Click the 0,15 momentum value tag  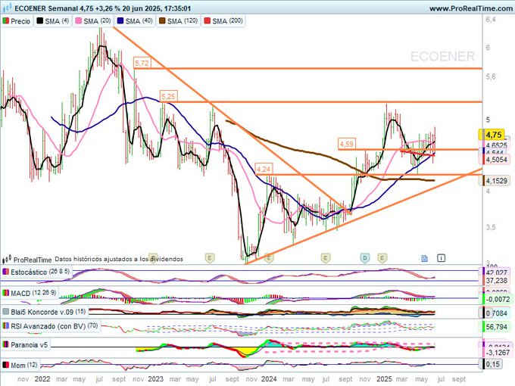tap(492, 364)
